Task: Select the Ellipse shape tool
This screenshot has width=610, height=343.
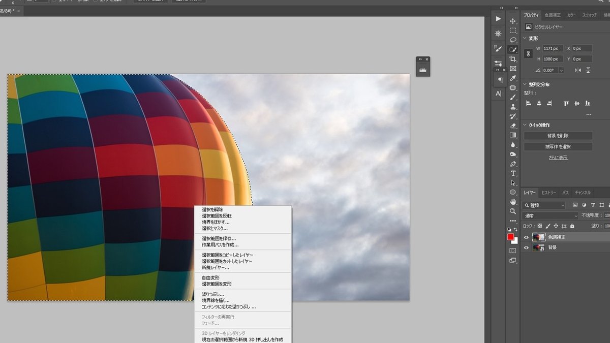Action: [x=513, y=192]
